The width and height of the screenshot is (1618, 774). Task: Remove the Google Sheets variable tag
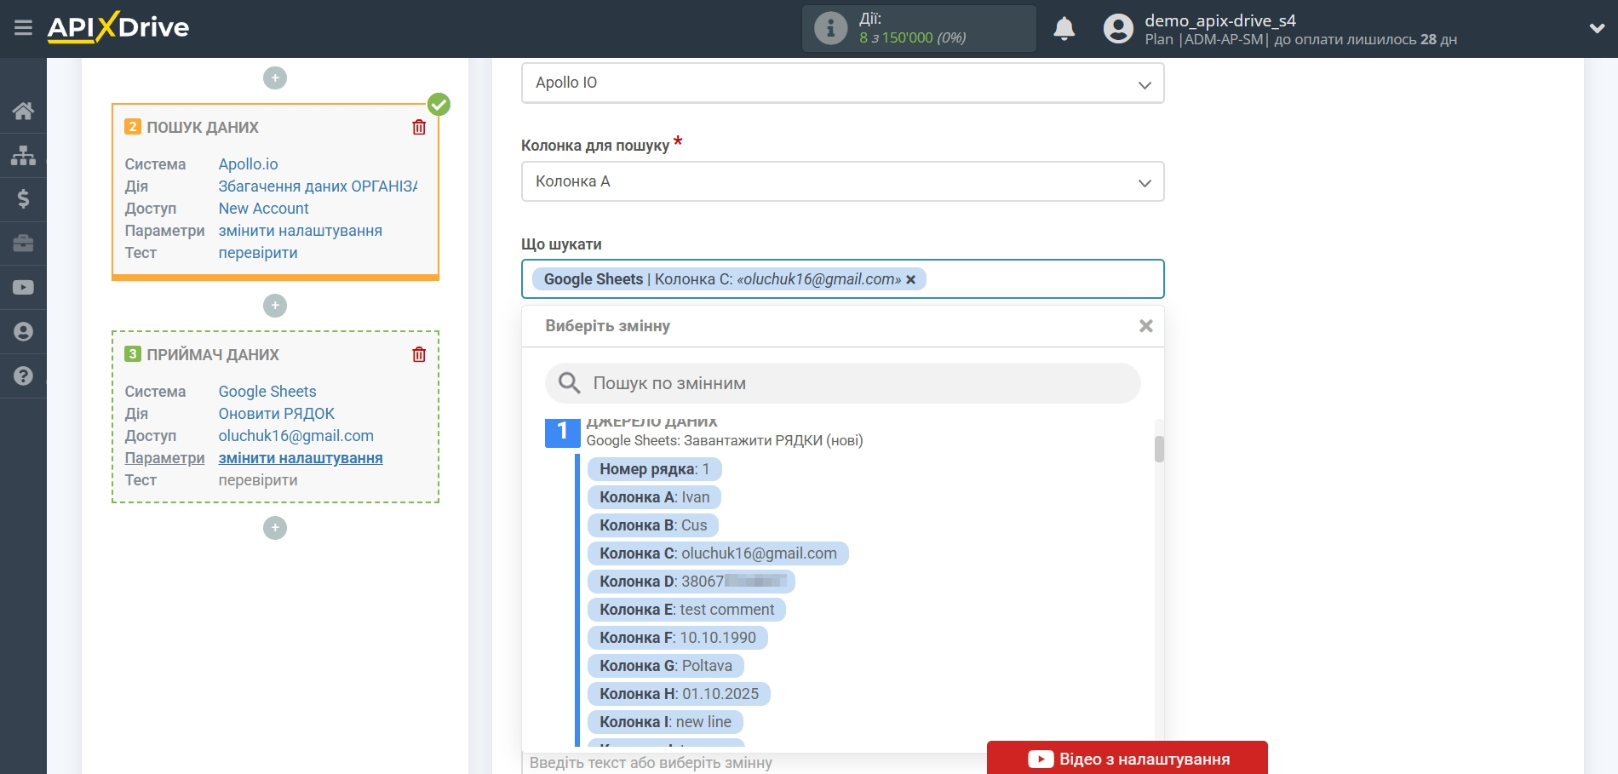tap(910, 279)
